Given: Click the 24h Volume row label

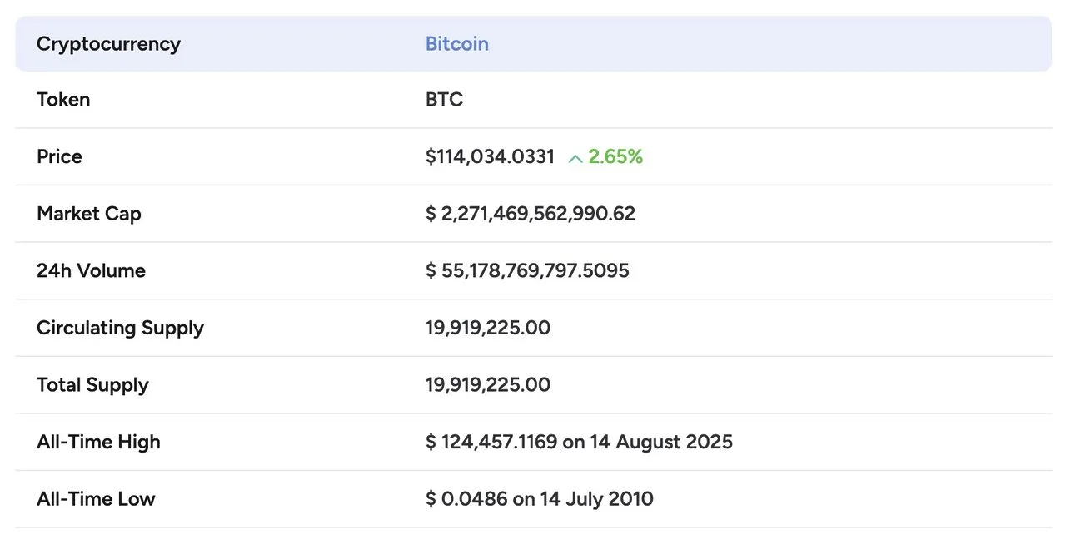Looking at the screenshot, I should click(91, 271).
